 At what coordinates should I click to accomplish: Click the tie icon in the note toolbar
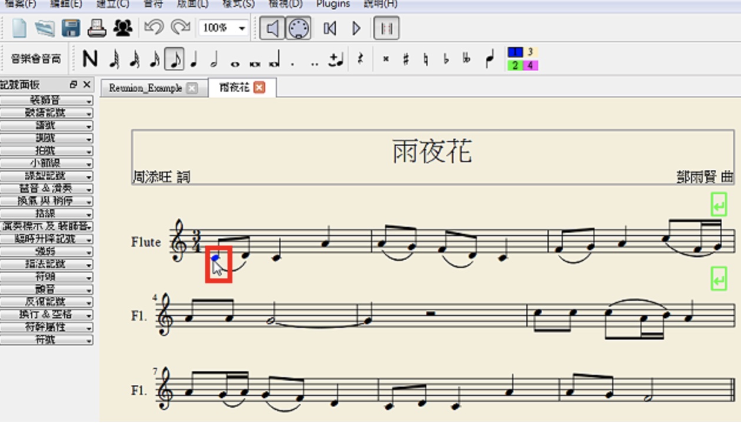(x=336, y=59)
